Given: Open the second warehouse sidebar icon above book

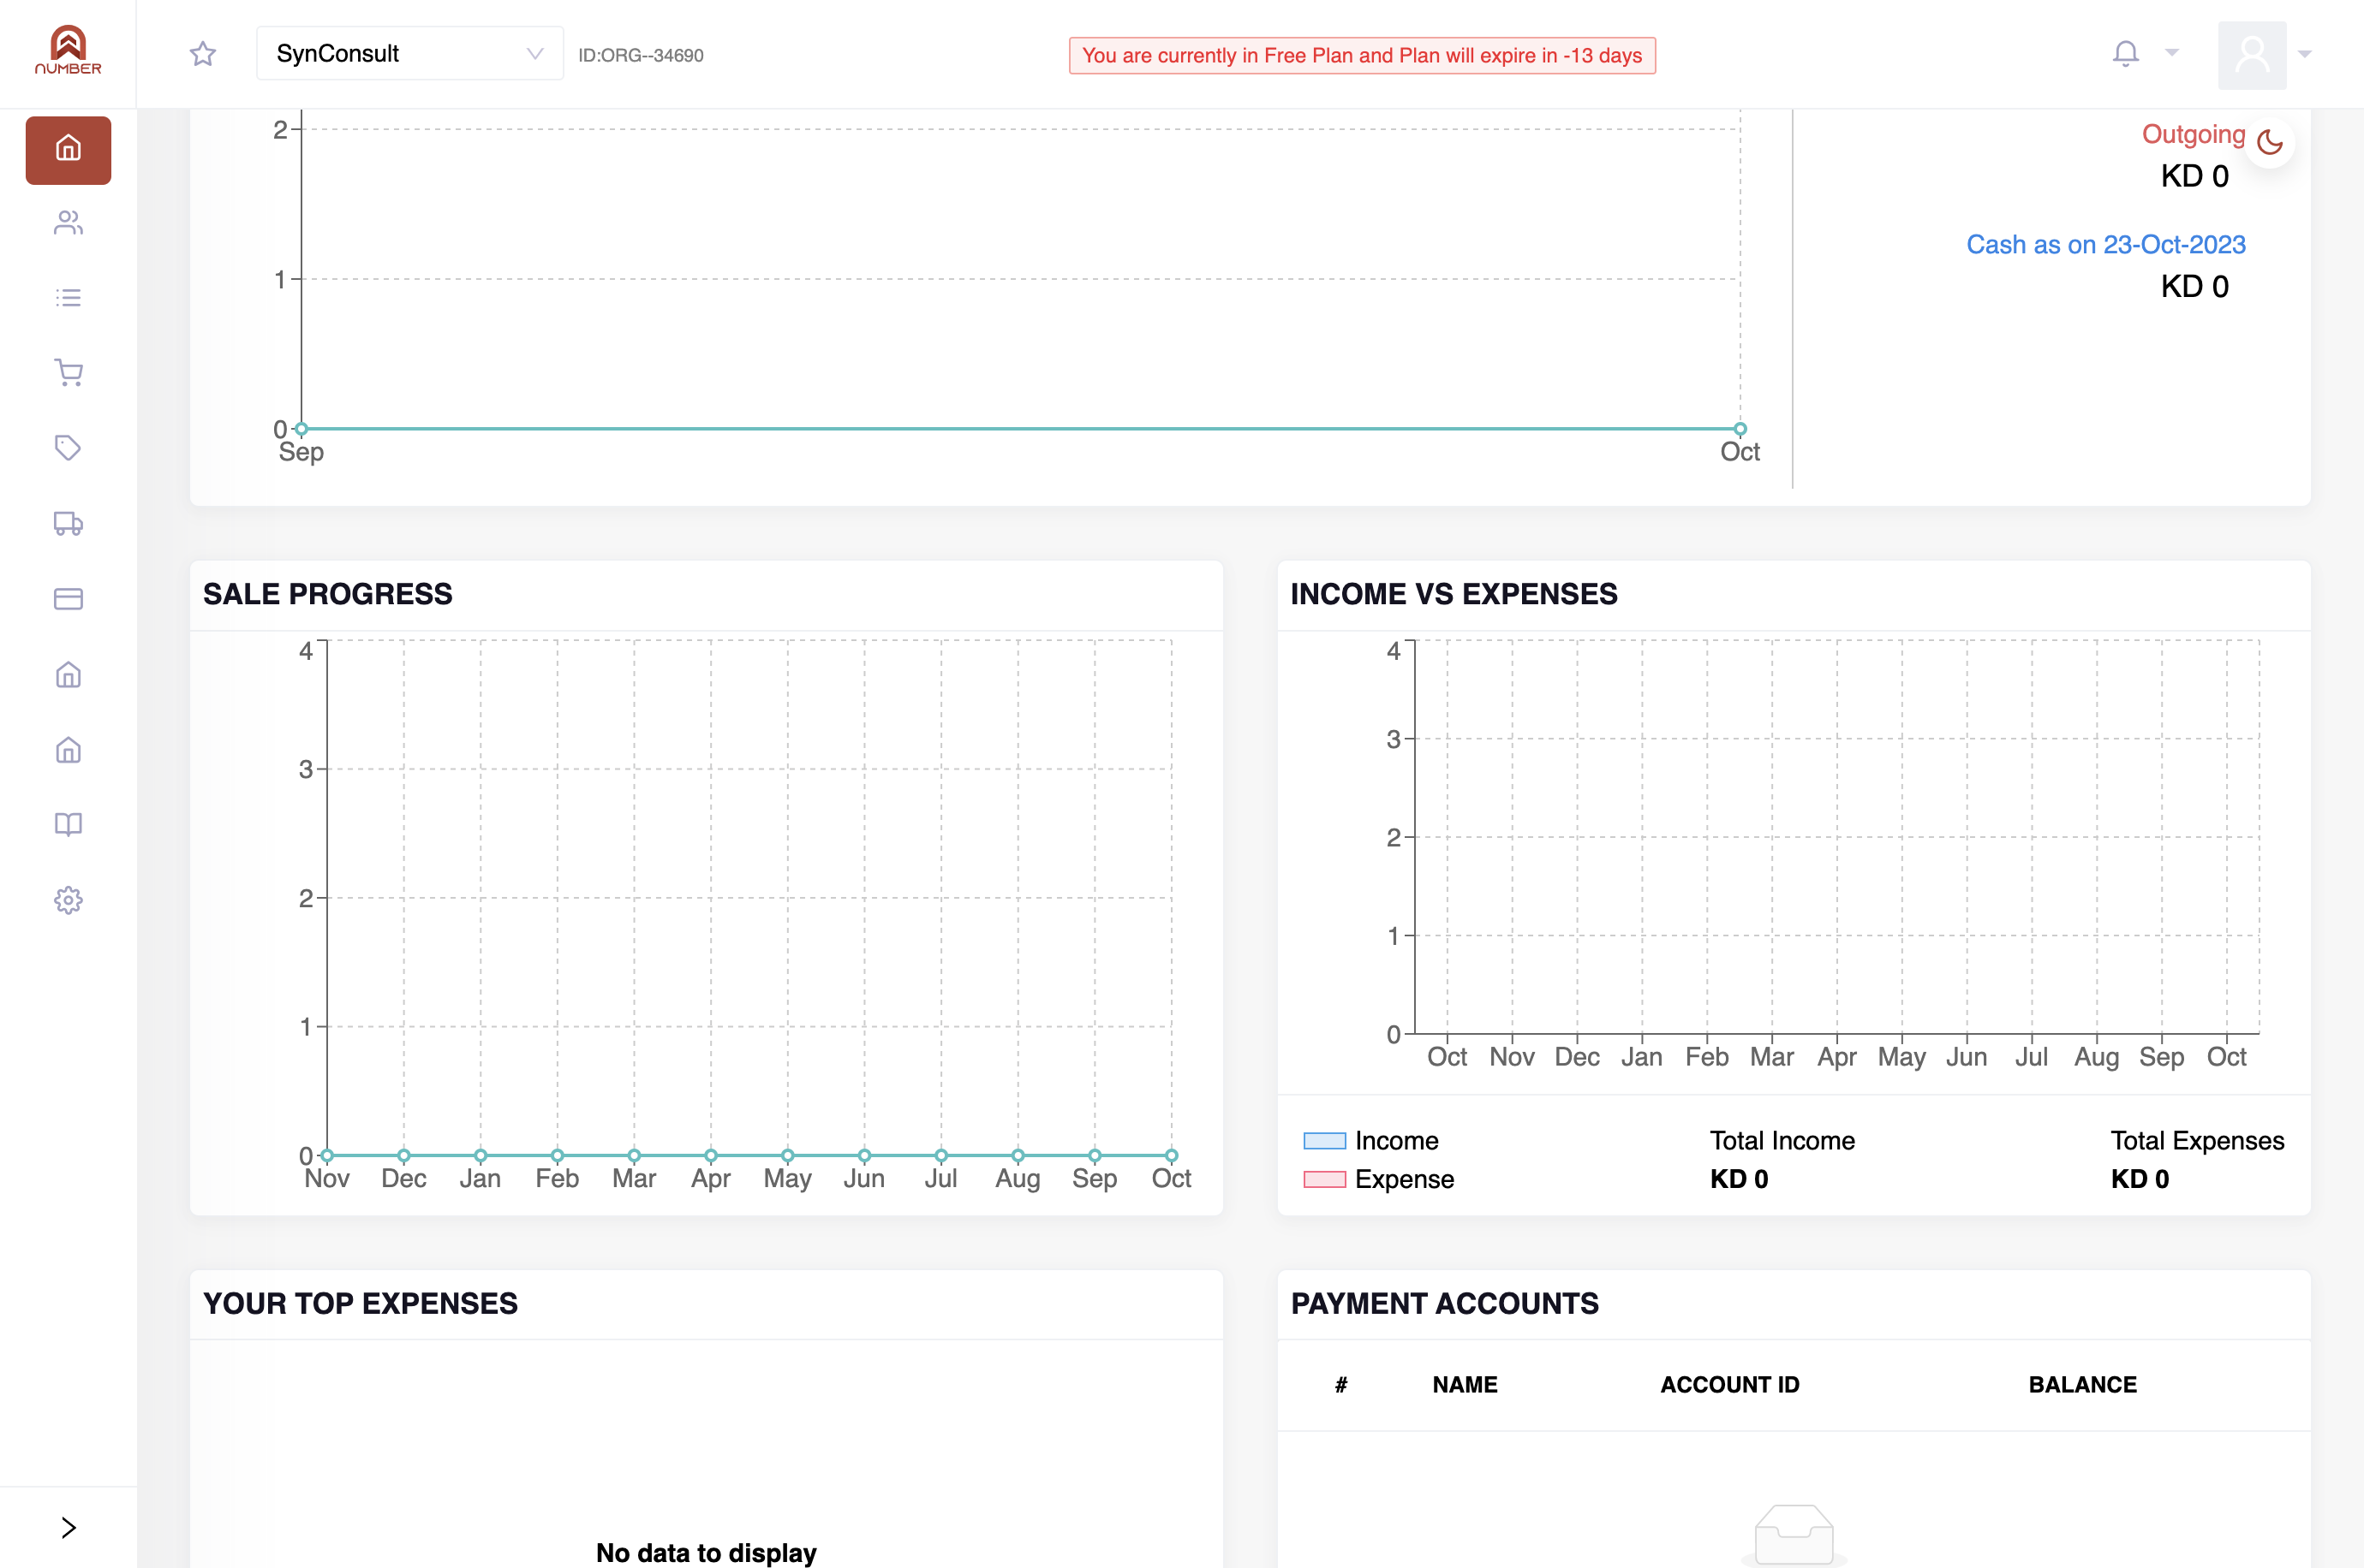Looking at the screenshot, I should (x=68, y=750).
